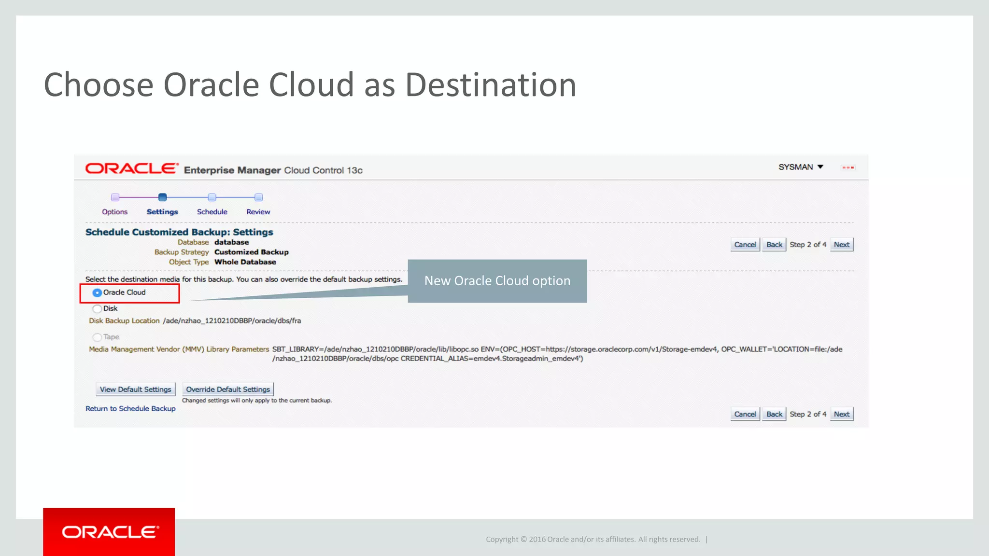Click the top Back button
The image size is (989, 556).
pos(774,245)
